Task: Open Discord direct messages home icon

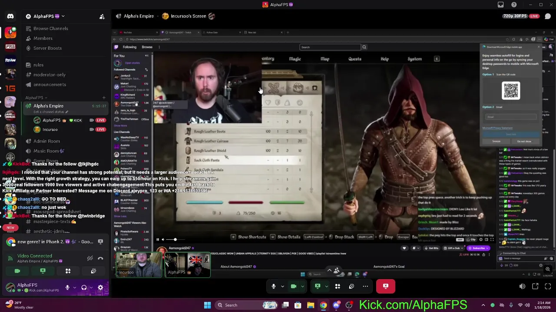Action: tap(10, 16)
